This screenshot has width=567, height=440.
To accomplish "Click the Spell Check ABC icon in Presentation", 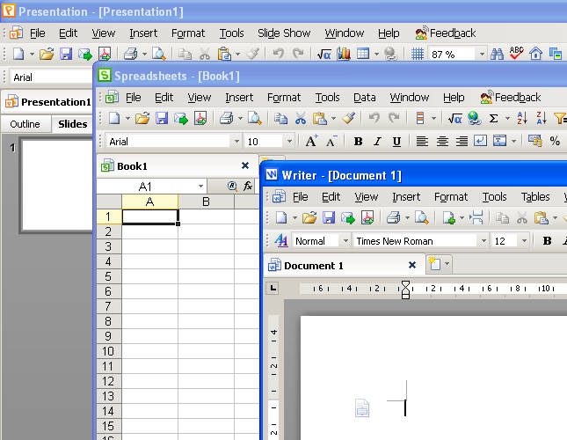I will pos(516,54).
